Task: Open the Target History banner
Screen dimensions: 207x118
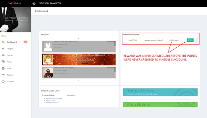Action: click(x=160, y=92)
